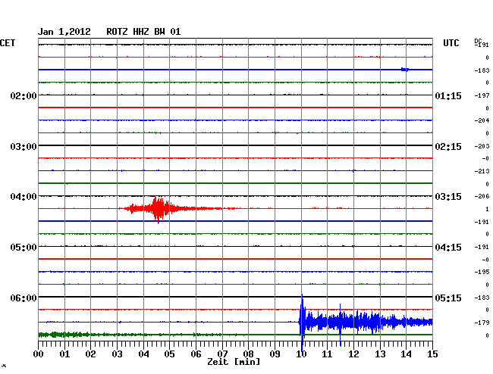Select the "03:00" CET time label

24,147
